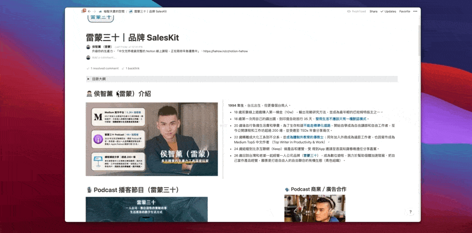The height and width of the screenshot is (233, 472).
Task: Click microphone emoji before Podcast 播客節目
Action: (89, 190)
